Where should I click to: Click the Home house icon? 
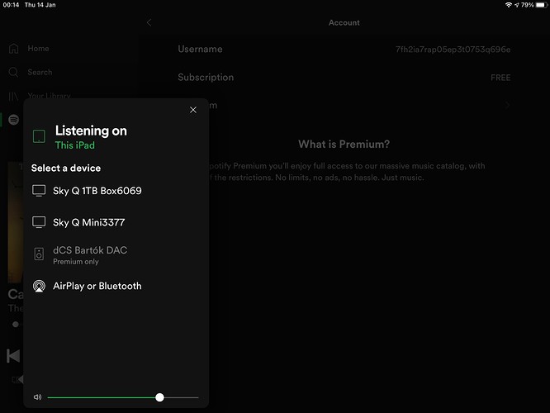coord(14,49)
